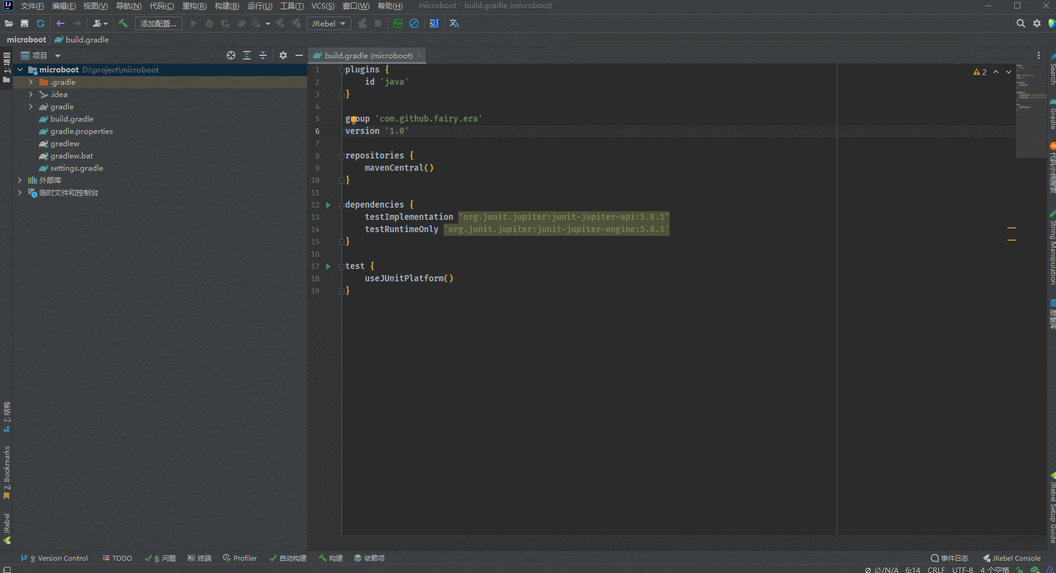1056x573 pixels.
Task: Navigate forward with the right arrow icon
Action: coord(77,23)
